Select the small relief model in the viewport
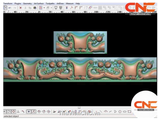Image resolution: width=158 pixels, height=119 pixels. click(x=80, y=42)
